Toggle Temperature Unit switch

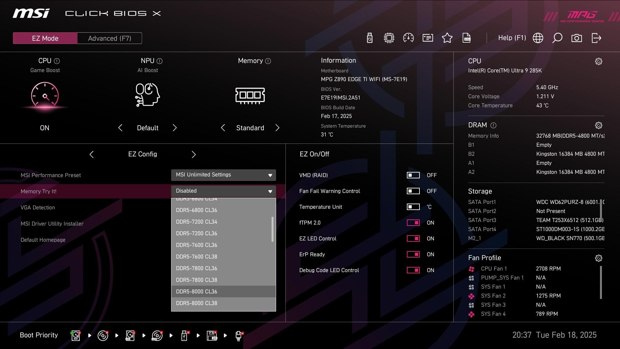(x=413, y=207)
